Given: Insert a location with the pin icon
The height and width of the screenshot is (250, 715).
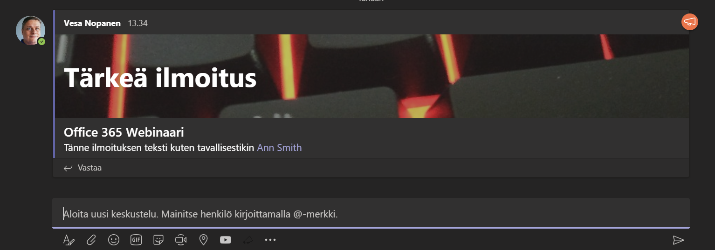Looking at the screenshot, I should pos(203,240).
